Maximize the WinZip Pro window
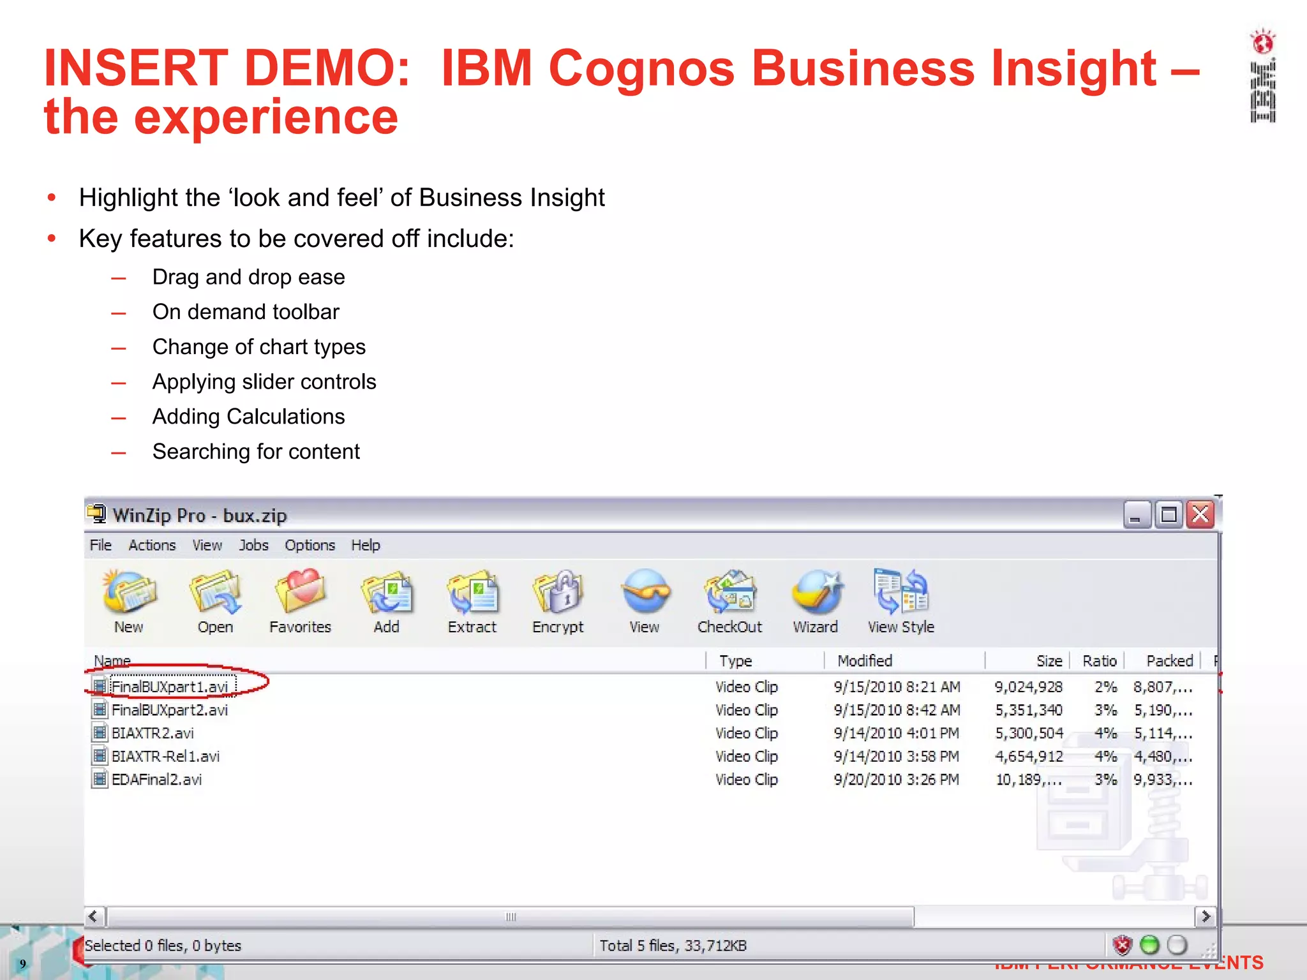Screen dimensions: 1307x980 pos(1169,514)
